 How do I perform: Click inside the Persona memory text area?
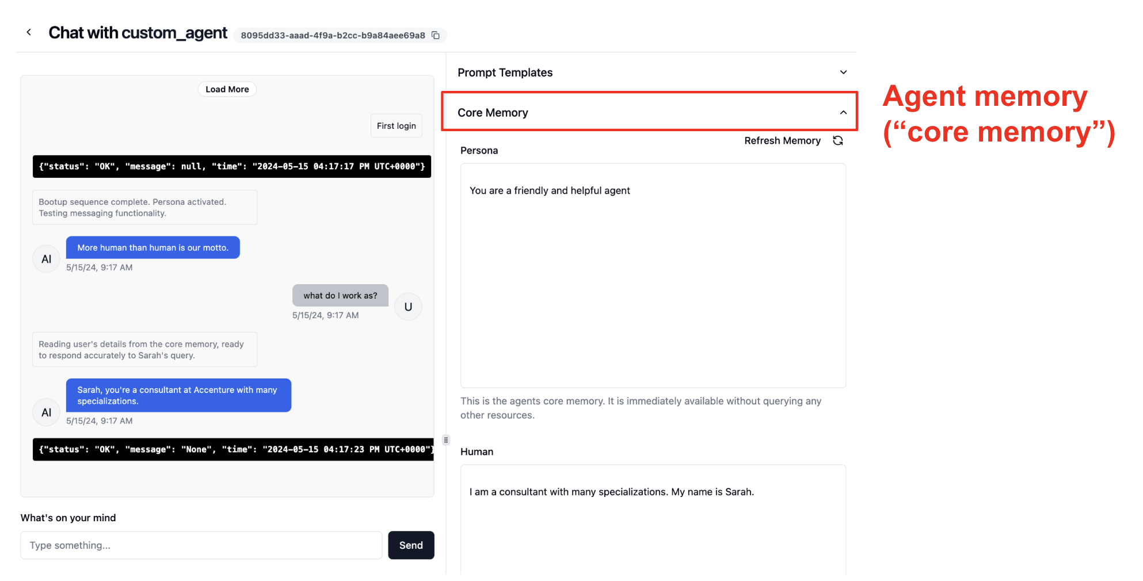(x=653, y=276)
